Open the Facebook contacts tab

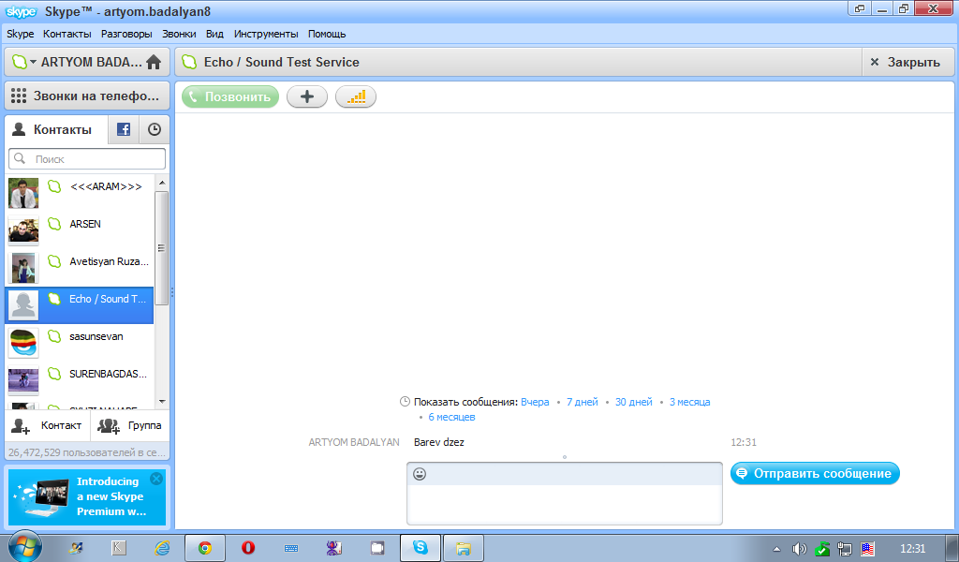point(124,129)
